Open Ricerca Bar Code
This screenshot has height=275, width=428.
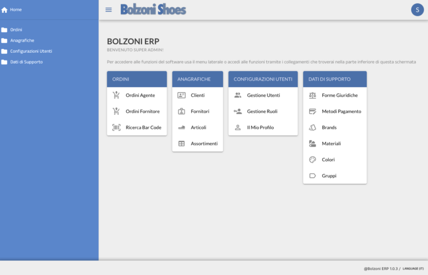pos(143,127)
